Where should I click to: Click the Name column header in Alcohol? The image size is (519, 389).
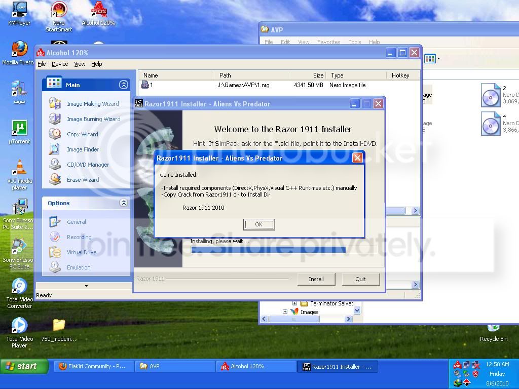click(176, 75)
